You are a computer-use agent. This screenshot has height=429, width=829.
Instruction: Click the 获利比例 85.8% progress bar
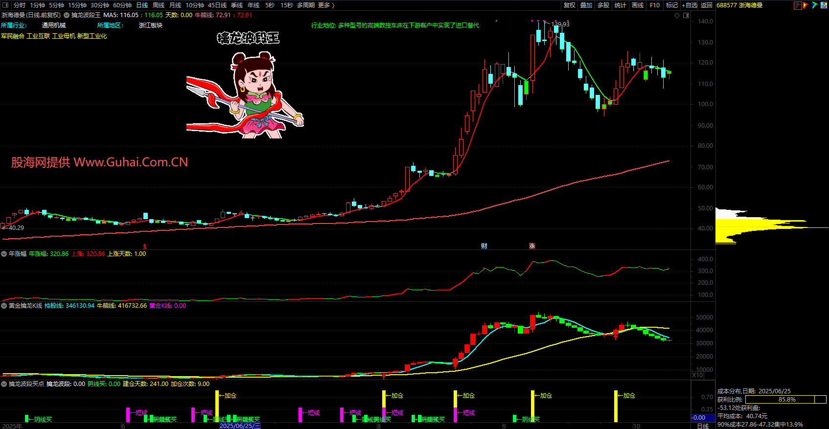[786, 400]
